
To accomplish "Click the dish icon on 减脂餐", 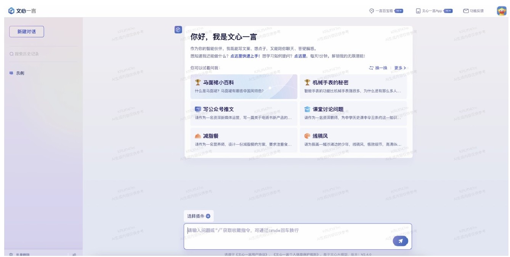I will point(198,136).
